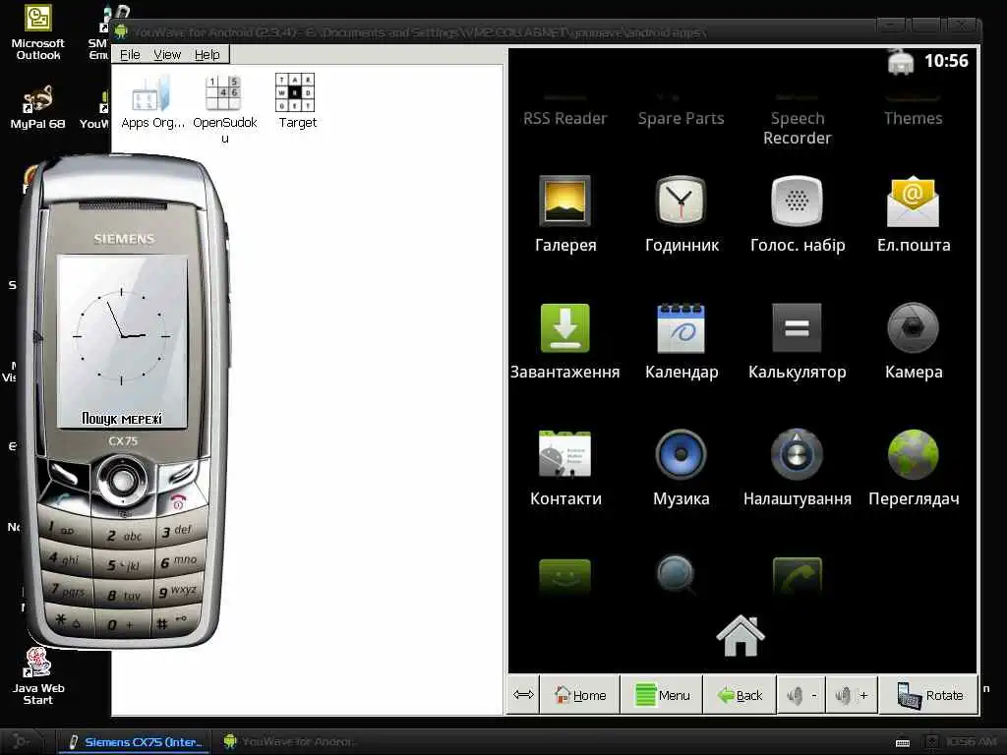
Task: Click the red end-call key on Siemens
Action: point(179,502)
